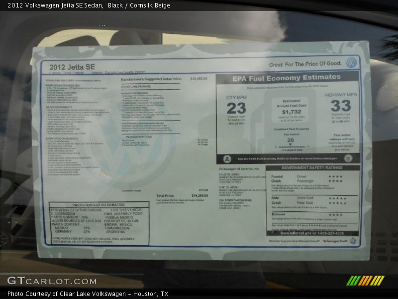
Task: Click the 'Great. For The Price Of Good.' slogan
Action: 305,64
